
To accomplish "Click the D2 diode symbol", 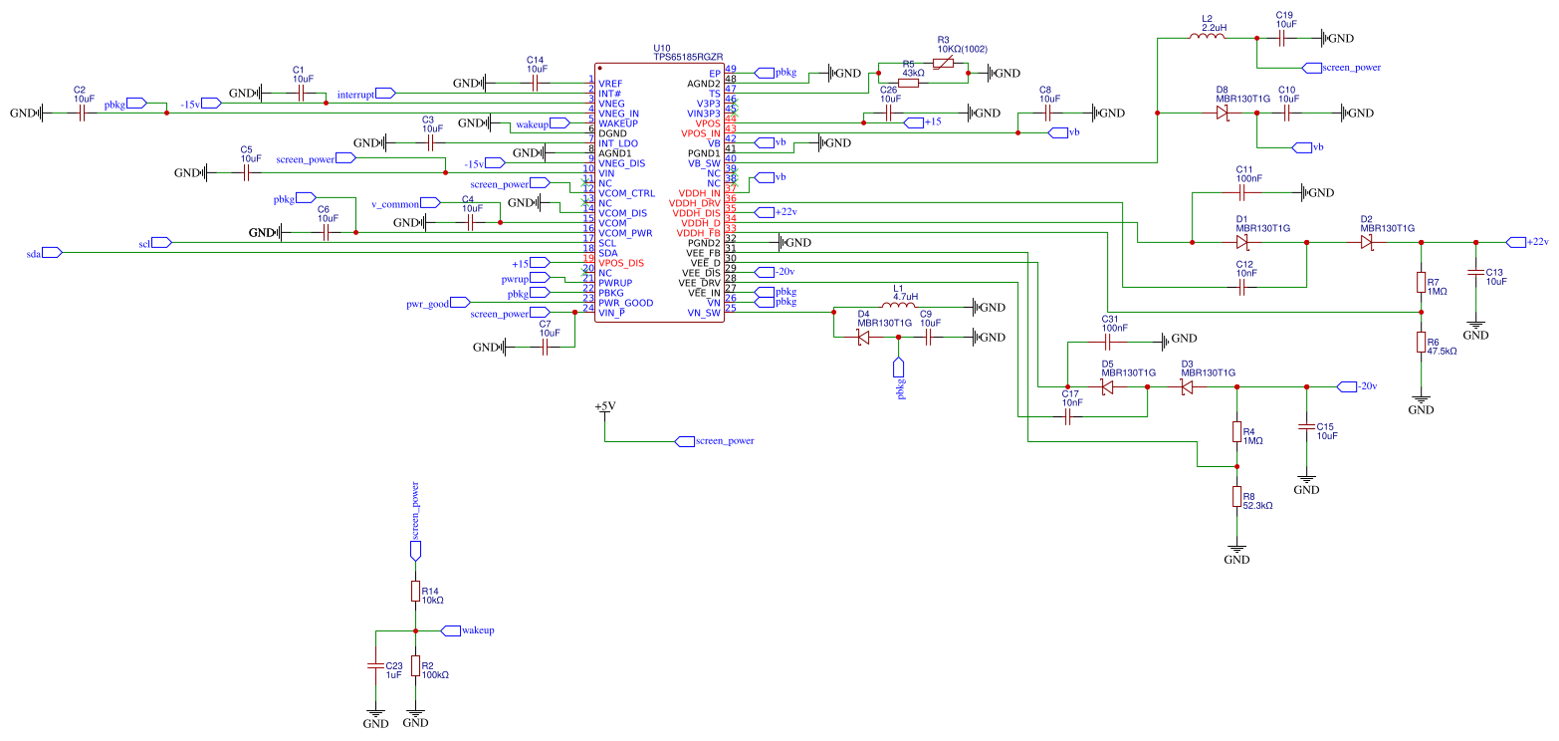I will pos(1367,242).
